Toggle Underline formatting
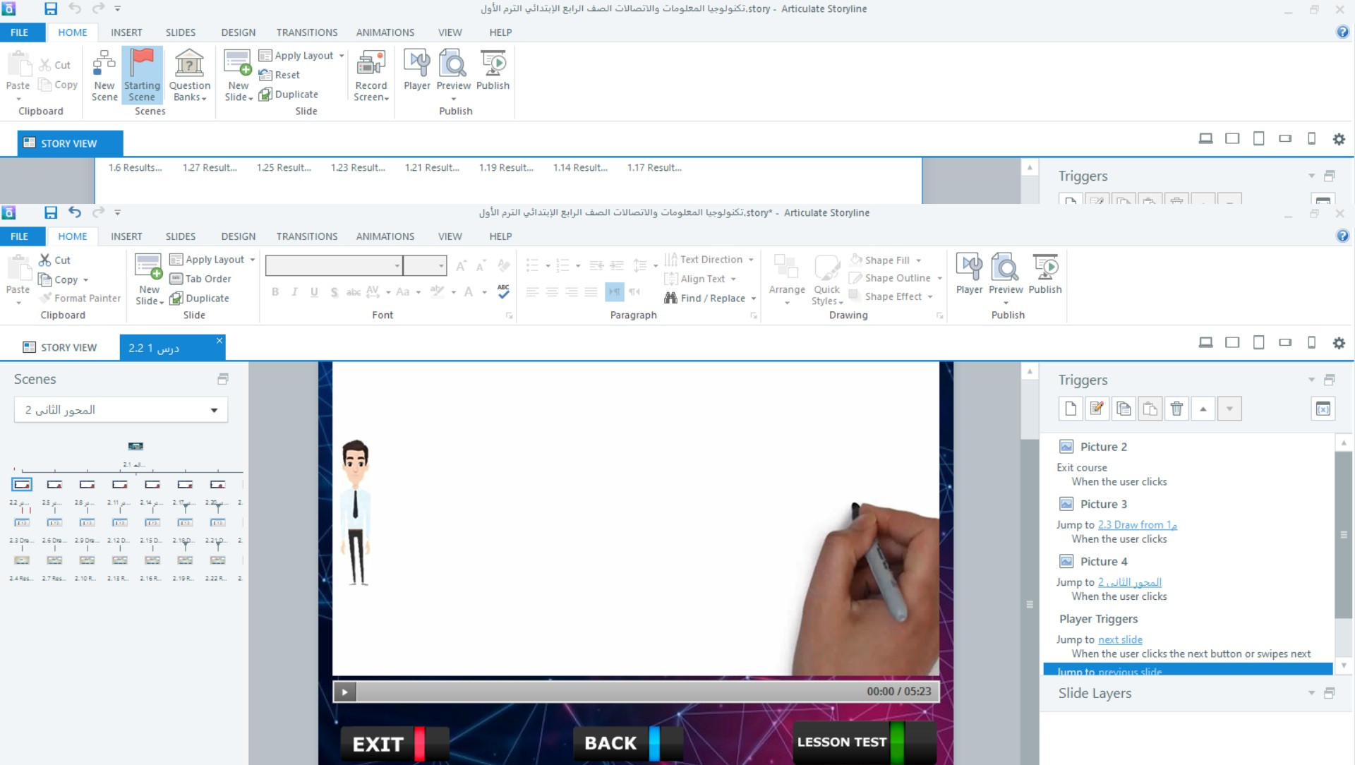This screenshot has height=765, width=1355. [x=314, y=291]
